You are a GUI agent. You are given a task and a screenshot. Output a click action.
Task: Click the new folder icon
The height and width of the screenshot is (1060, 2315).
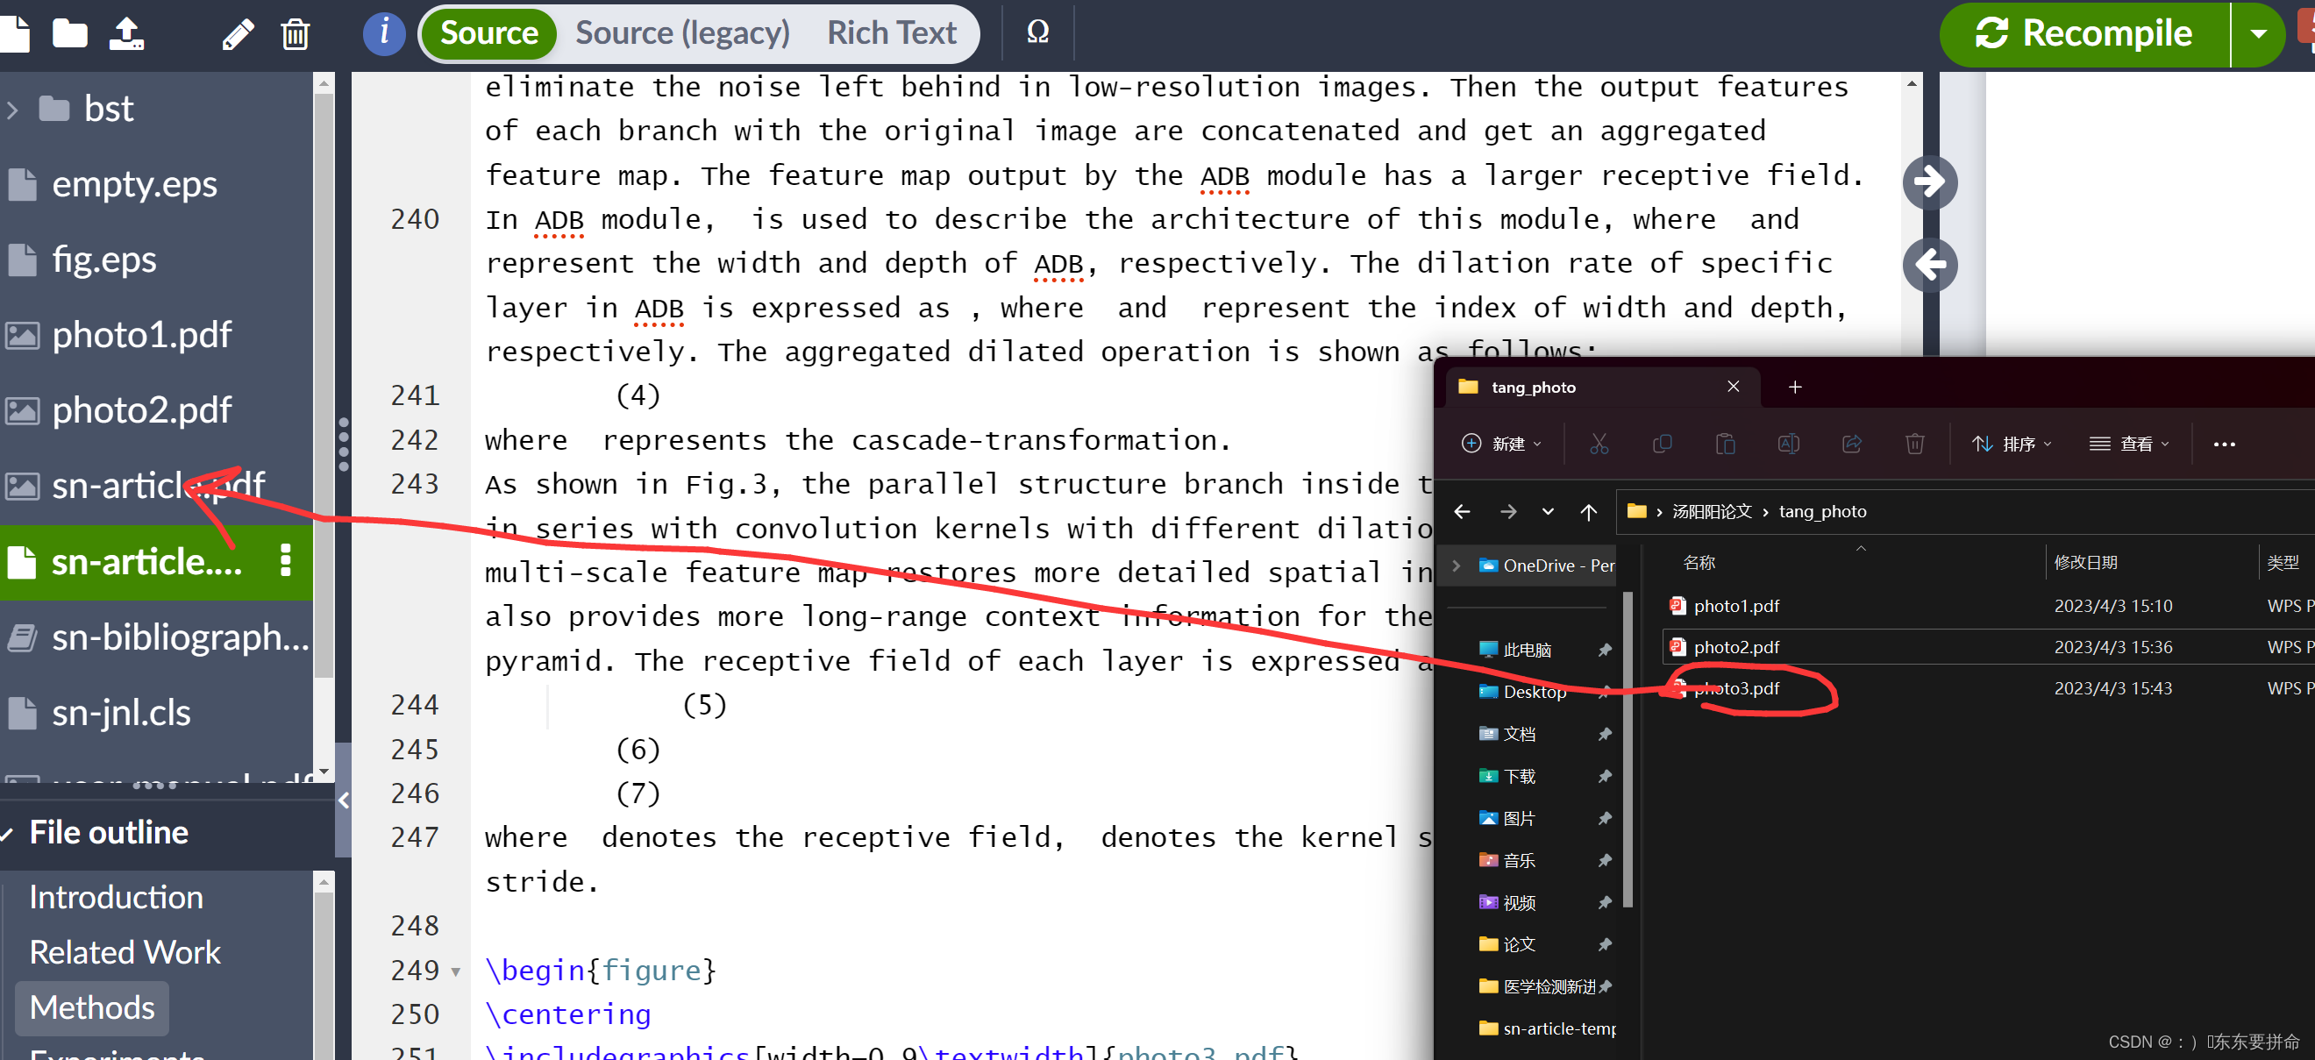click(69, 34)
